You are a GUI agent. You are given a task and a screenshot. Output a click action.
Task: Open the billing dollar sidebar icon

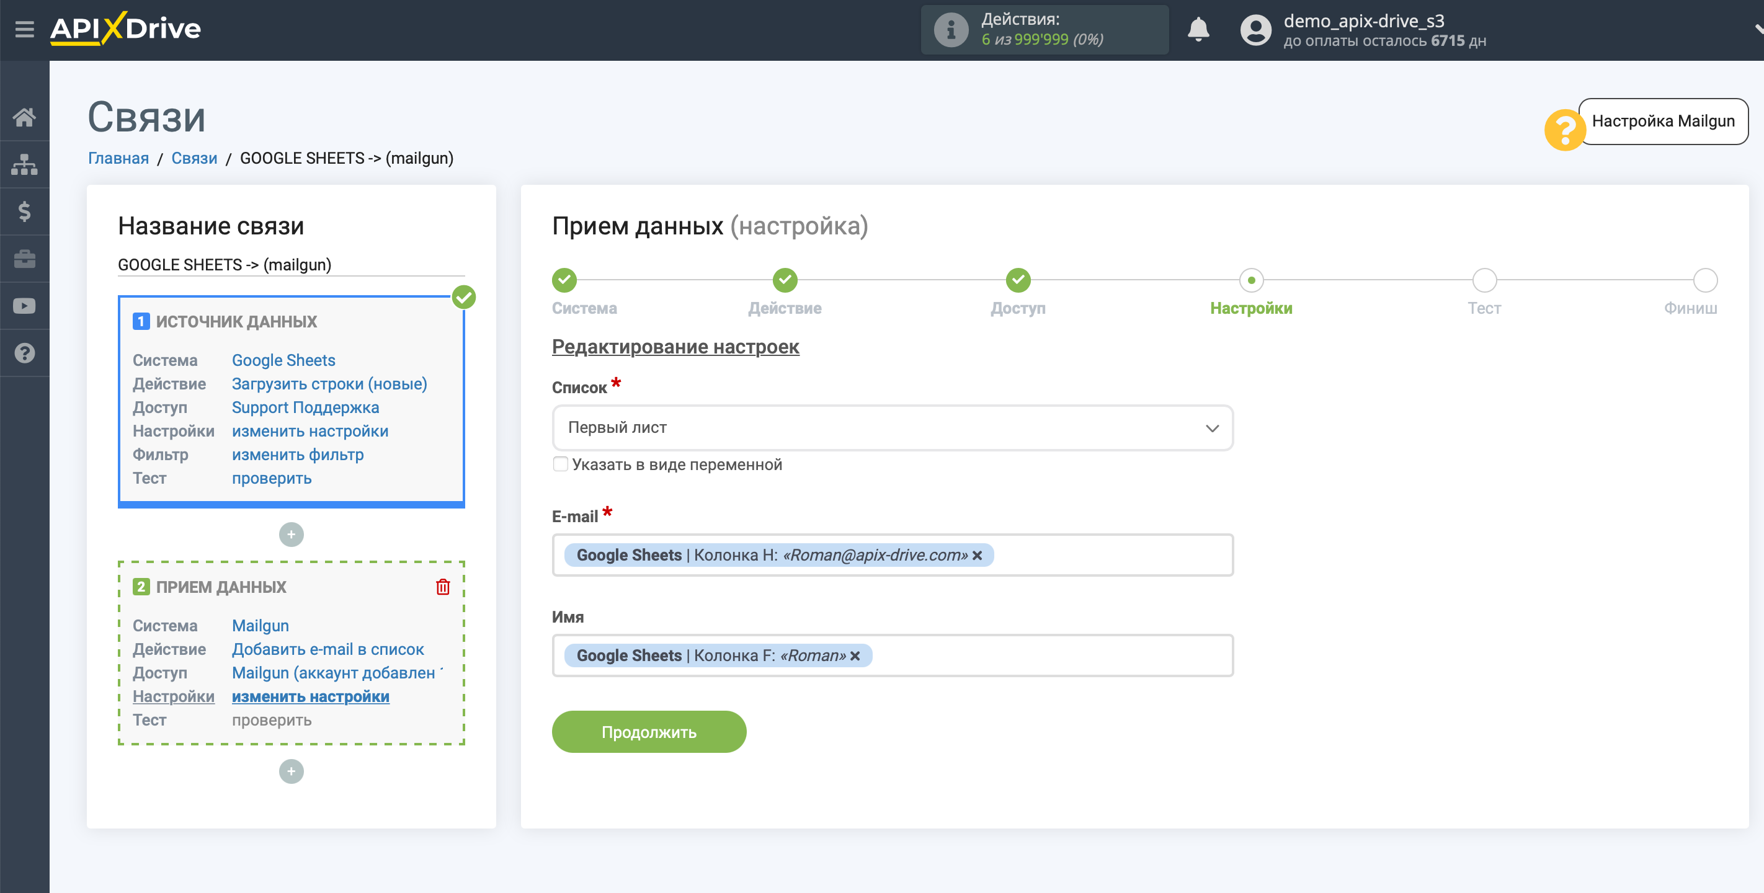tap(25, 211)
